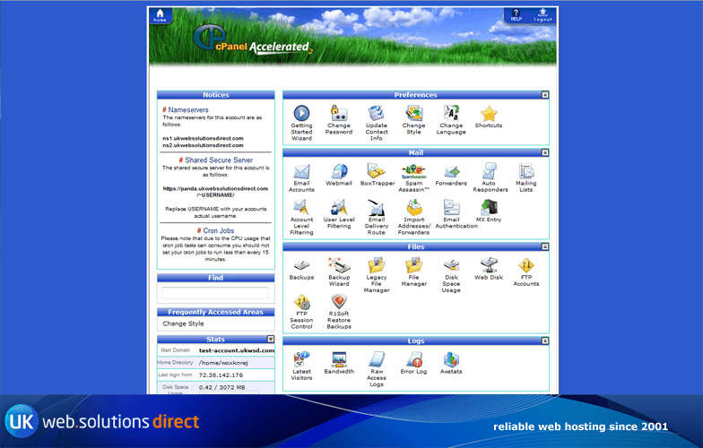
Task: Collapse the Preferences section
Action: point(544,95)
